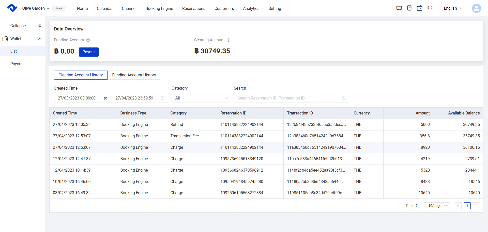Open the Calendar menu
This screenshot has width=488, height=232.
(x=105, y=8)
